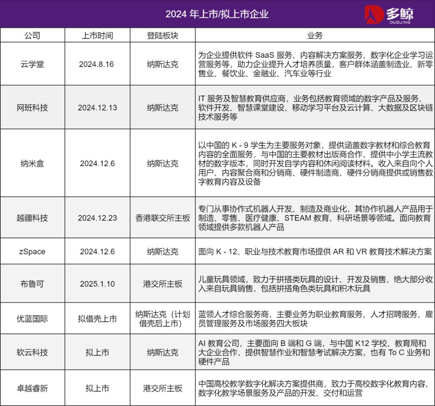Click the title 2024 年上市/拟上市企业
Viewport: 435px width, 406px height.
[x=217, y=14]
